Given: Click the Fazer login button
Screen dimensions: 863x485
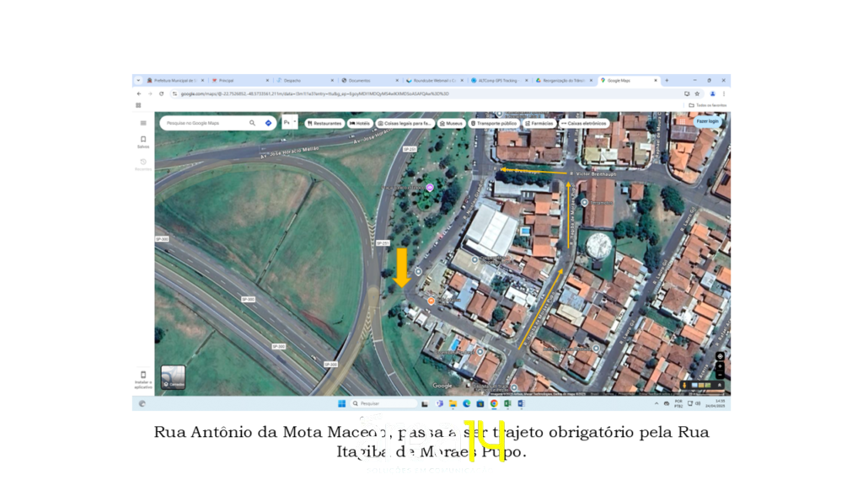Looking at the screenshot, I should pos(707,121).
